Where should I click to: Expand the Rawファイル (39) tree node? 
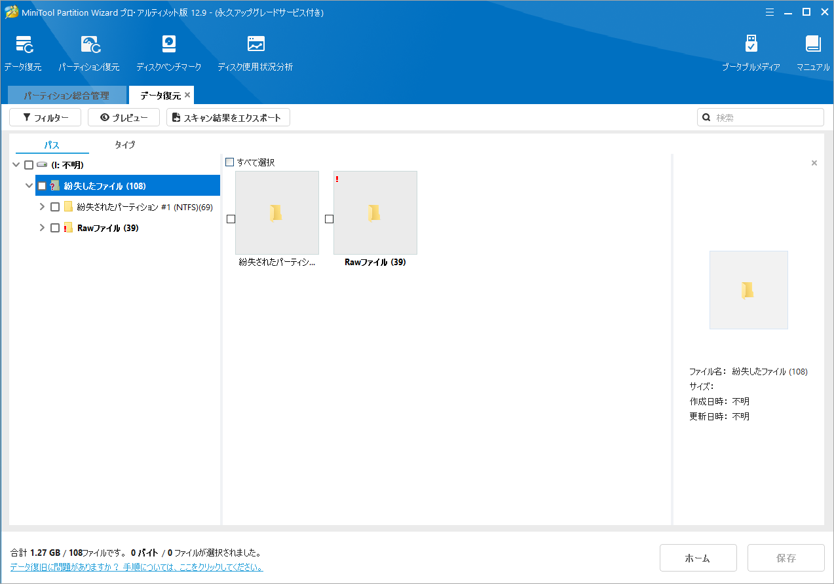(x=43, y=228)
